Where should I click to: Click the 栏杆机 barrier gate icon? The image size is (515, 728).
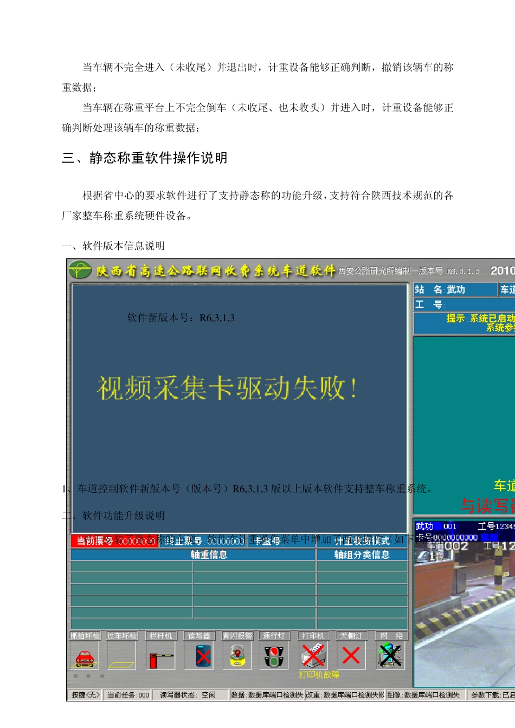point(161,656)
